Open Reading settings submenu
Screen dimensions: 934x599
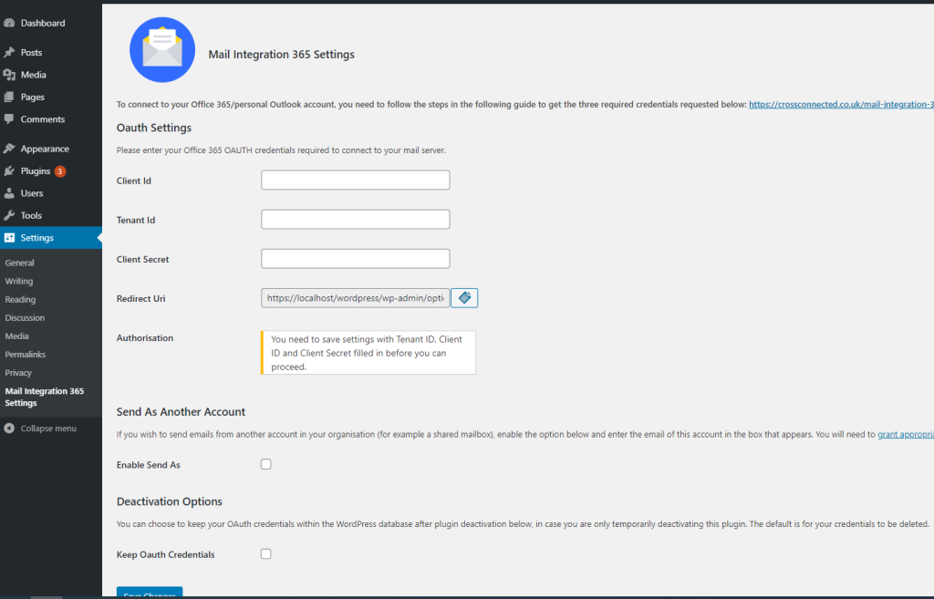pos(20,299)
